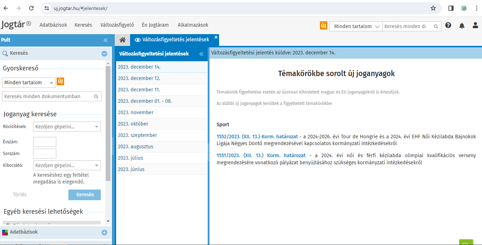482x245 pixels.
Task: Click the orange ÚJ badge in top bar
Action: (323, 26)
